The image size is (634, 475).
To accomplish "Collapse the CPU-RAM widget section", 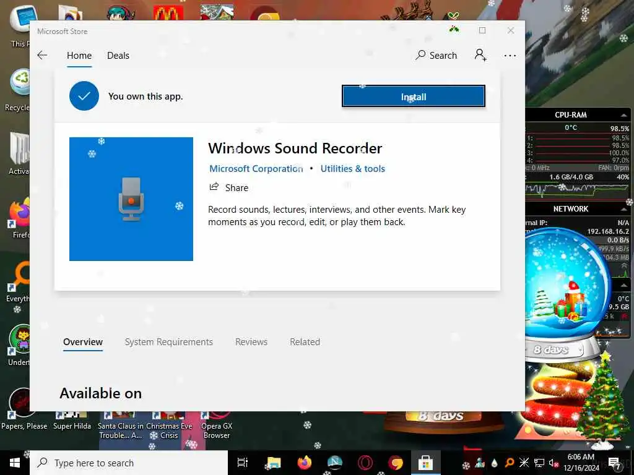I will point(624,115).
